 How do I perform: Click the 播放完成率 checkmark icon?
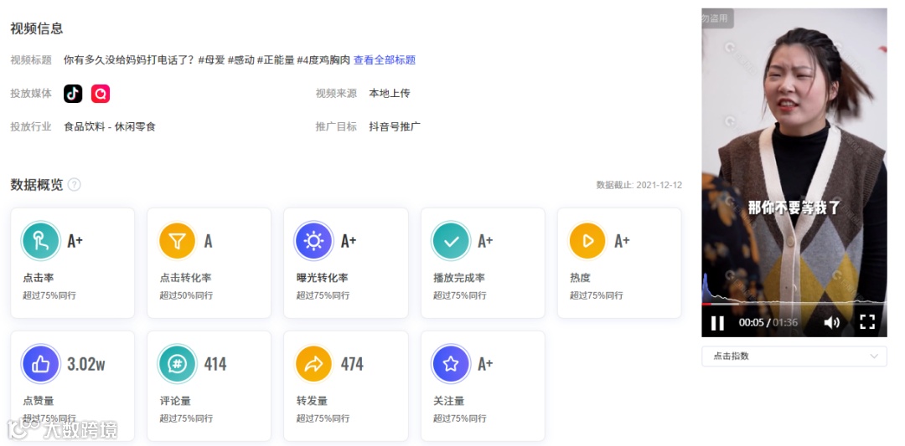(451, 241)
